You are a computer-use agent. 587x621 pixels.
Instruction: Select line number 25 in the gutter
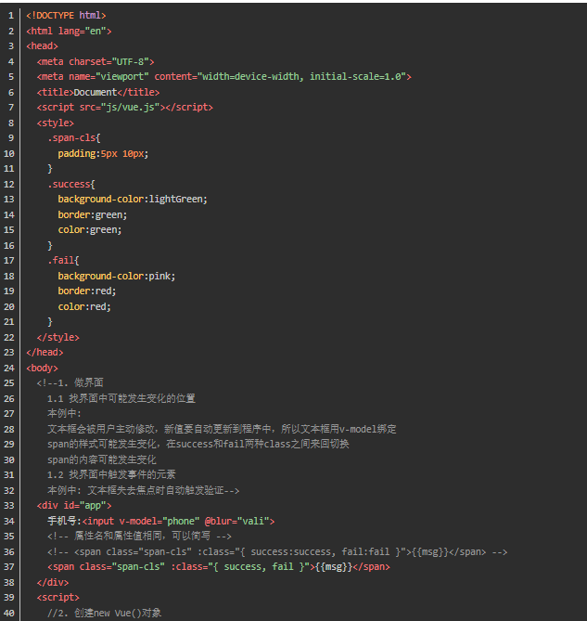click(9, 382)
